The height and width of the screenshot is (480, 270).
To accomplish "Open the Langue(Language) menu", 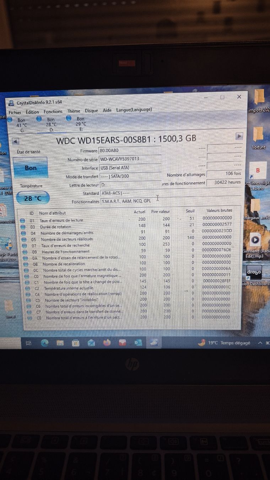I will tap(134, 110).
